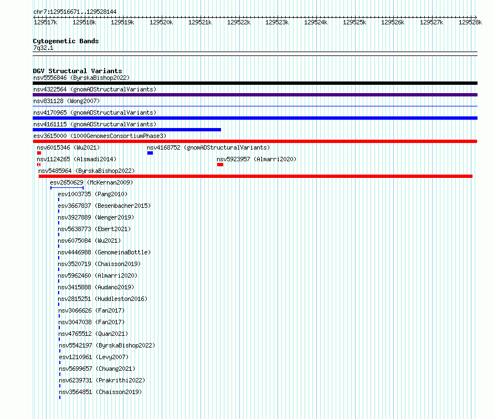Image resolution: width=493 pixels, height=419 pixels.
Task: Click the 7q32.1 cytogenetic band label
Action: click(43, 48)
